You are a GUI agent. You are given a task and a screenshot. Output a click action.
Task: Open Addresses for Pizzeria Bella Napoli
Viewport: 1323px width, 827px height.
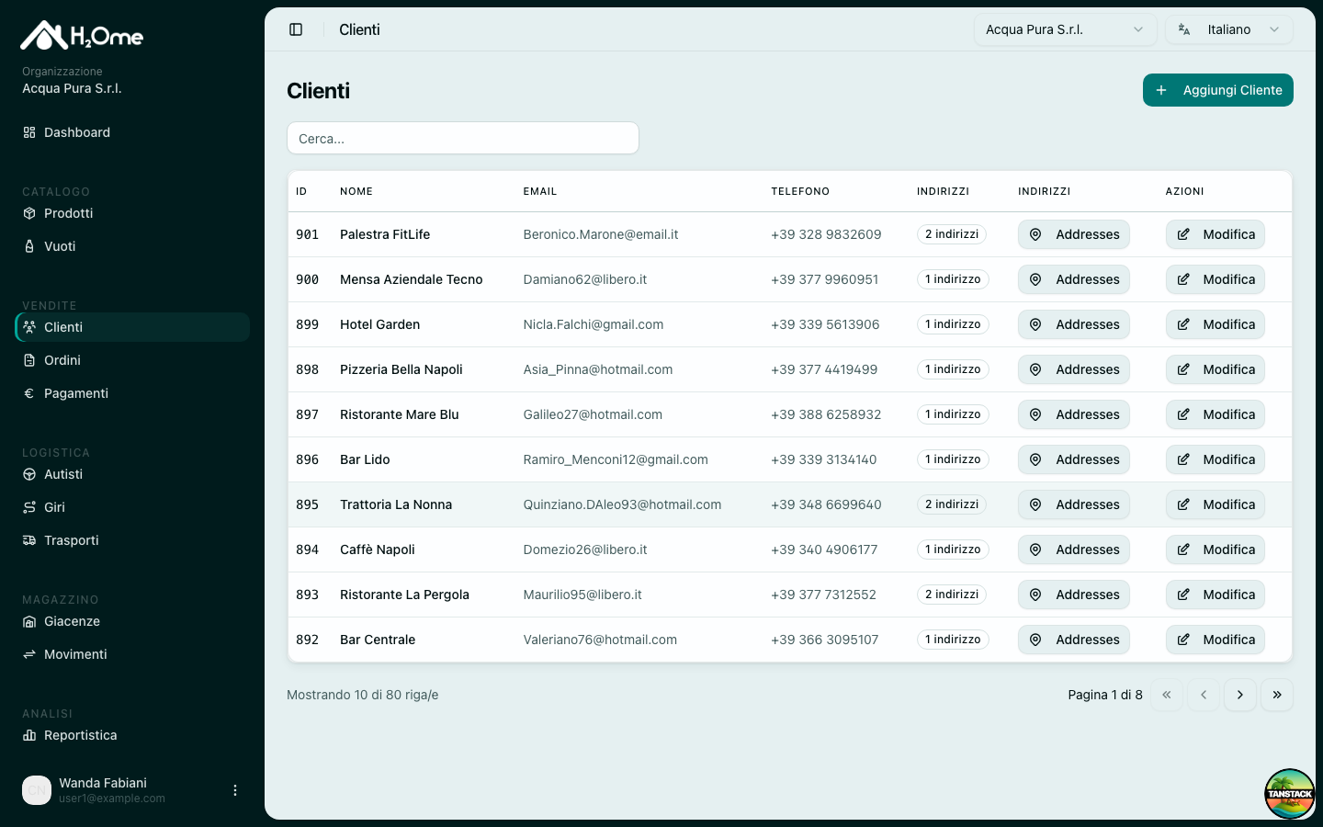coord(1074,369)
